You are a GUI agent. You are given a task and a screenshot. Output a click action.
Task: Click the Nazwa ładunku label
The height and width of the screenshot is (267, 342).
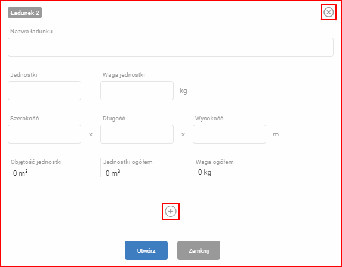pyautogui.click(x=31, y=32)
